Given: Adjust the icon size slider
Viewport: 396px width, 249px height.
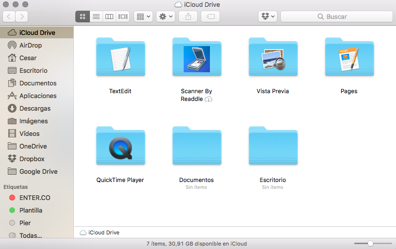Looking at the screenshot, I should click(x=371, y=244).
